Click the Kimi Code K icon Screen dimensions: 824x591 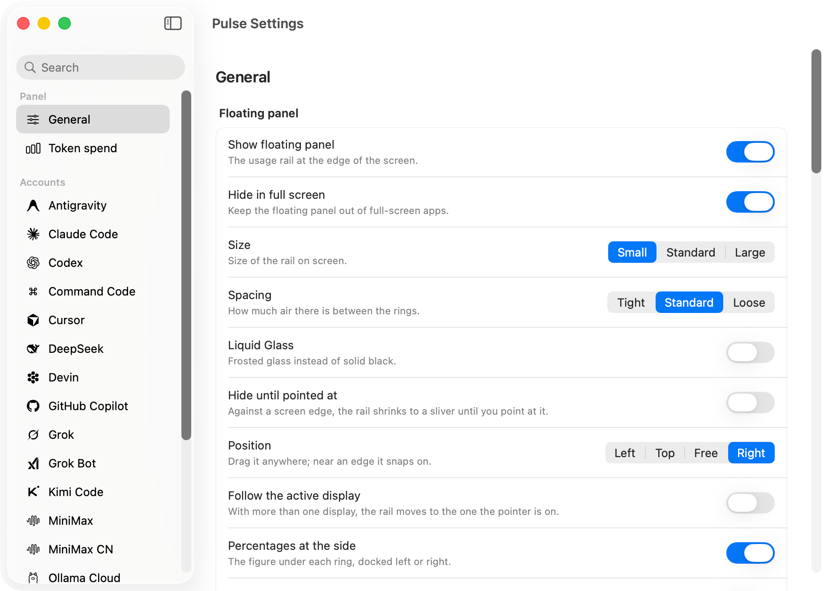point(33,492)
